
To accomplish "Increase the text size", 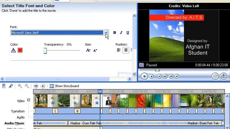I will (x=88, y=50).
